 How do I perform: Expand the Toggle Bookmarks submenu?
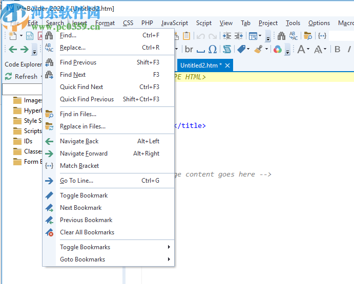[109, 247]
